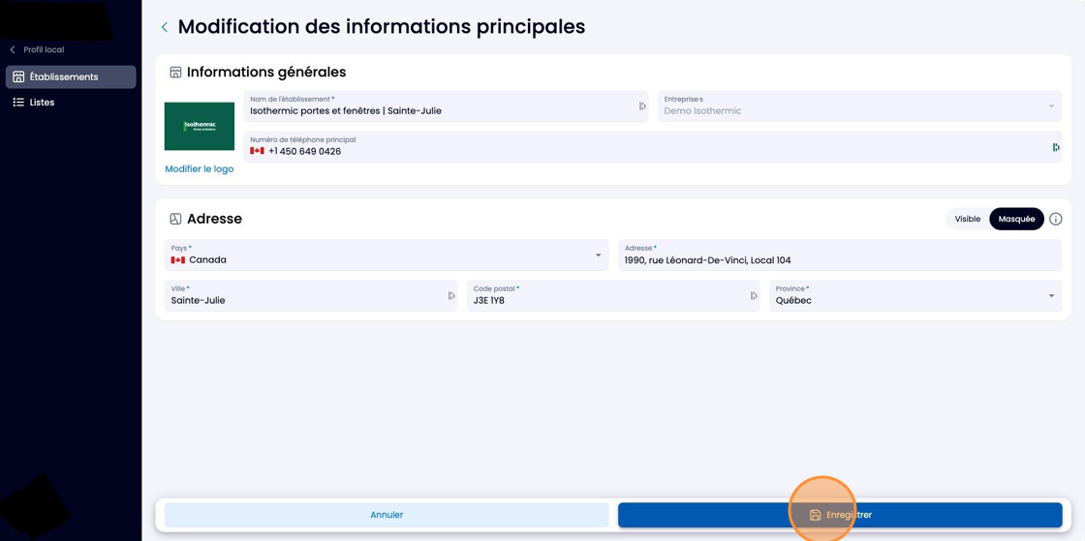This screenshot has height=541, width=1085.
Task: Click the Établissements storefront icon in sidebar
Action: pyautogui.click(x=18, y=76)
